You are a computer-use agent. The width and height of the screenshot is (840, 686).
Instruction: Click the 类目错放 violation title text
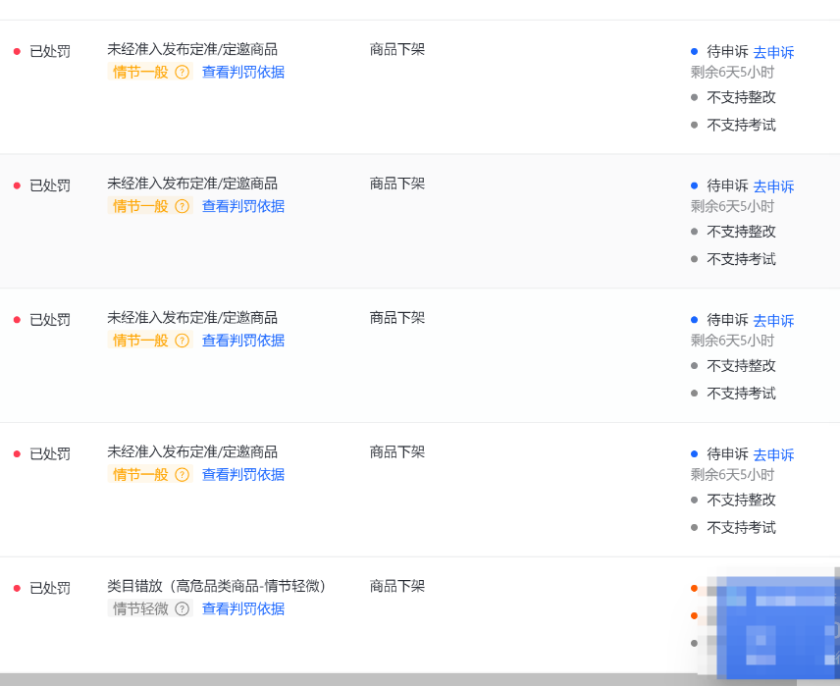[x=216, y=586]
